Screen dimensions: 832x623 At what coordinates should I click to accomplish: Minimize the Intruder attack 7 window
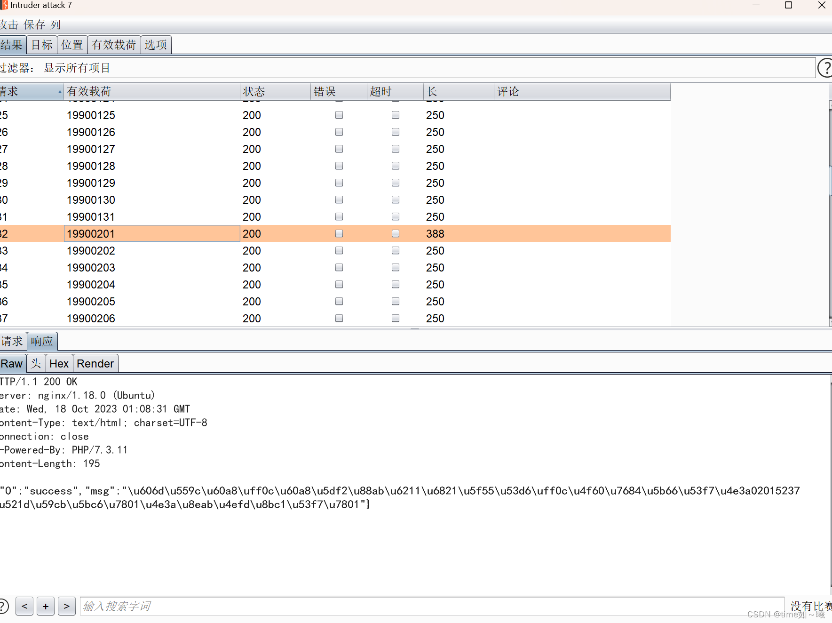coord(756,5)
